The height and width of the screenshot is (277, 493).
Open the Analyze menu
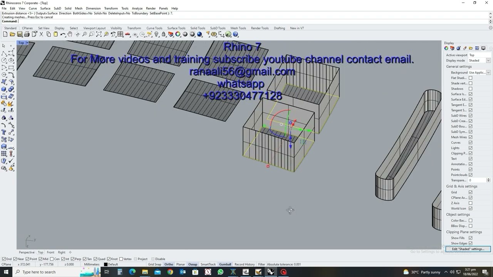pos(137,8)
